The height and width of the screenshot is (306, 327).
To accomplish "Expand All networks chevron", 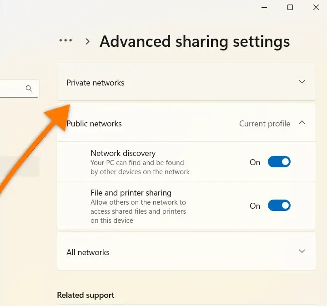I will pos(302,251).
